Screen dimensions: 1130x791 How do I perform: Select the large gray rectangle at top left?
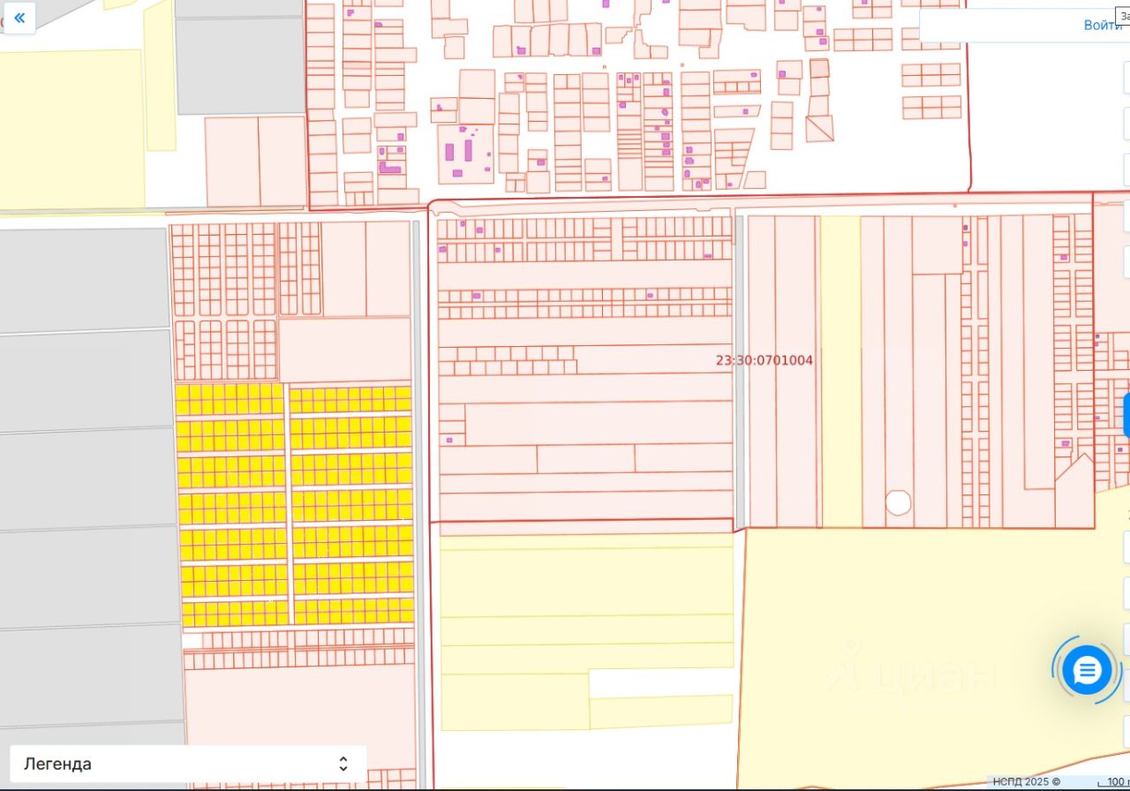click(x=240, y=66)
